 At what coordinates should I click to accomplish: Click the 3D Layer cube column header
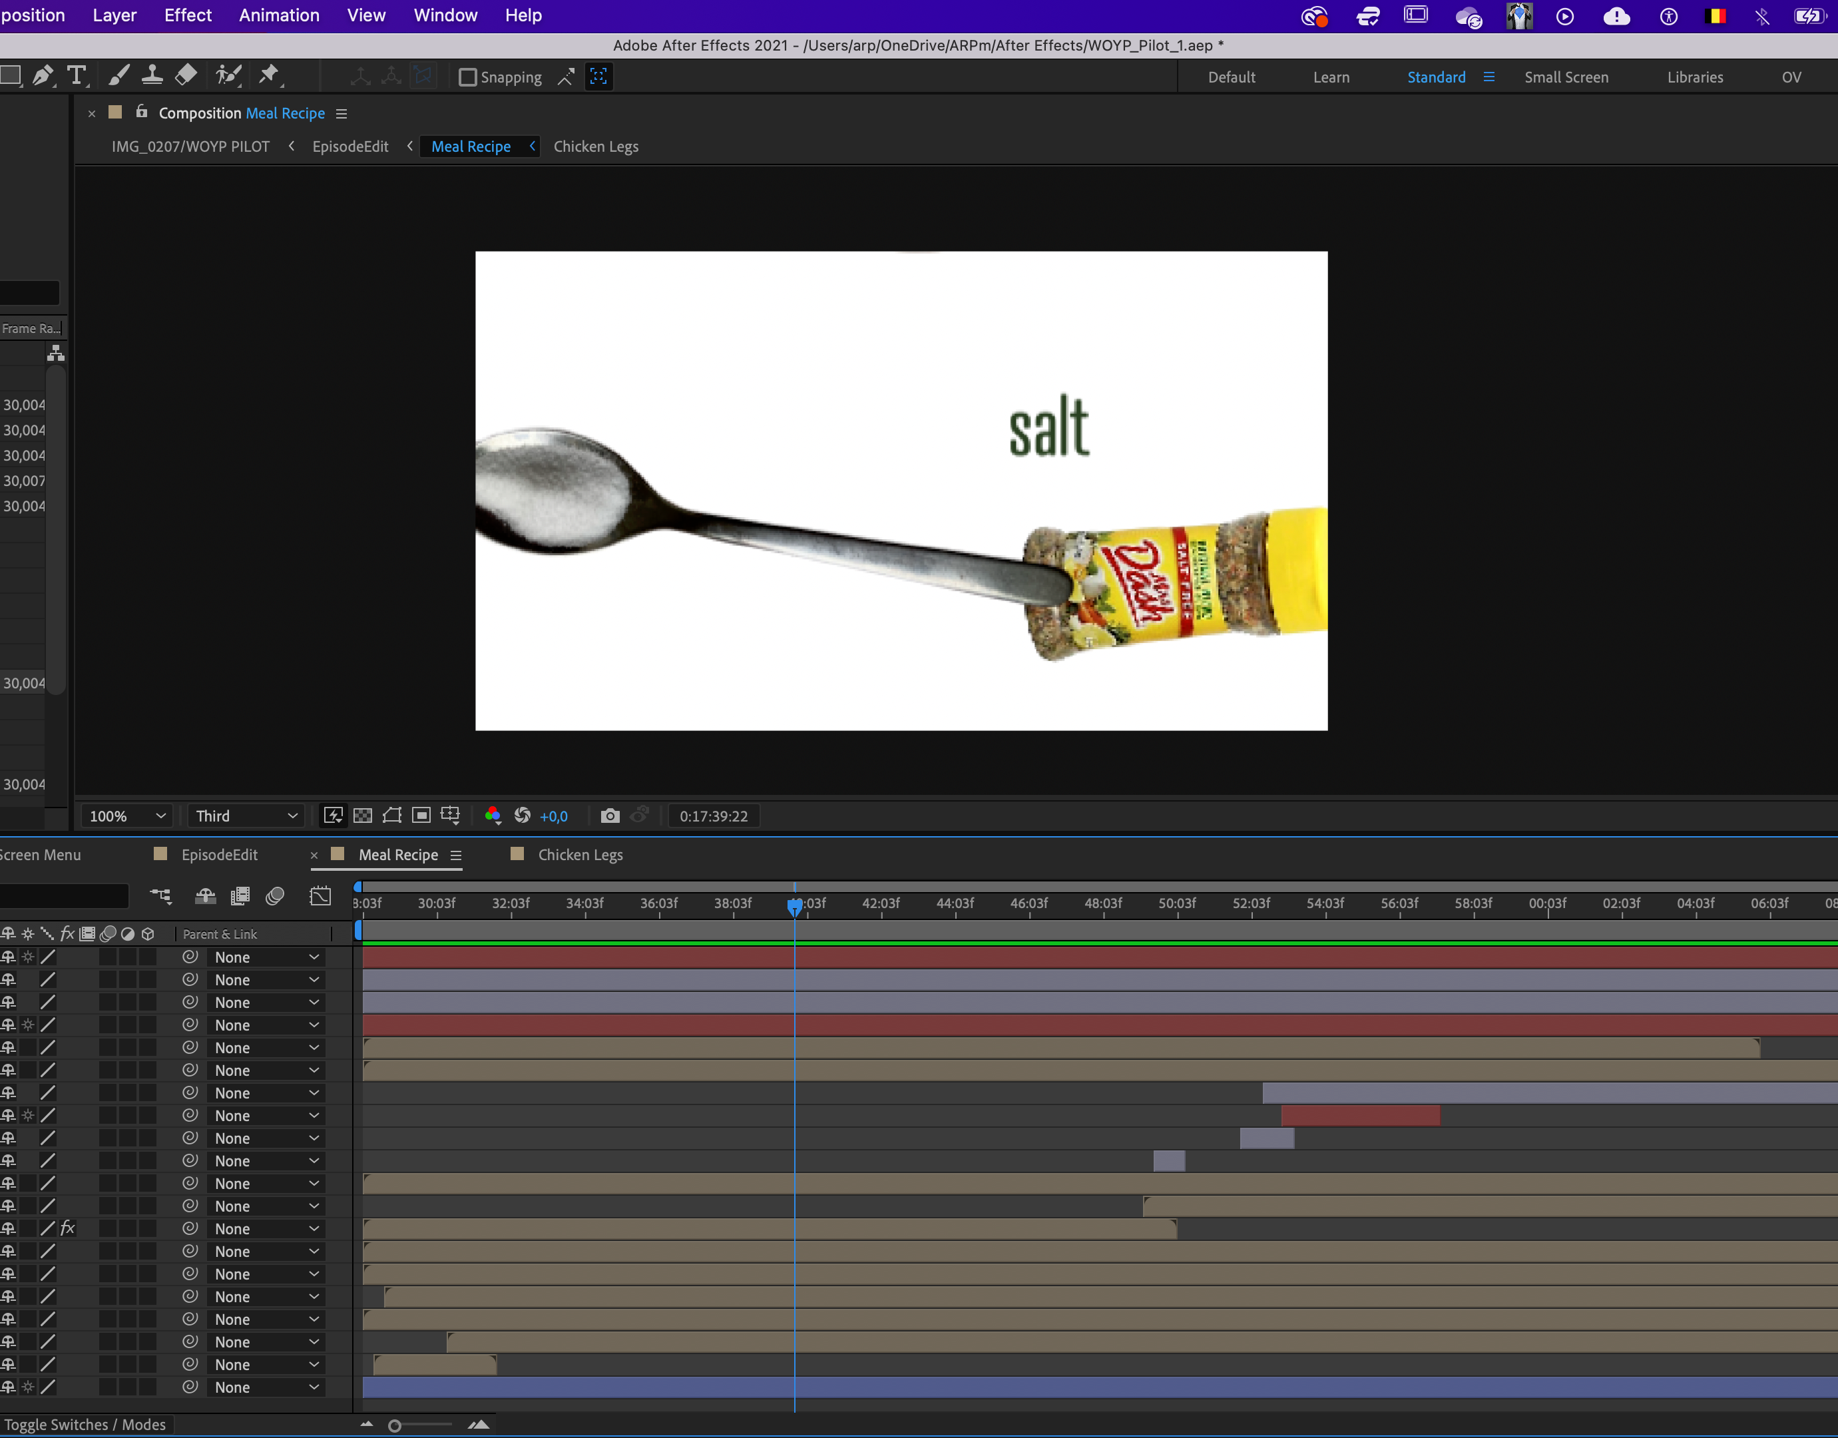click(x=148, y=933)
